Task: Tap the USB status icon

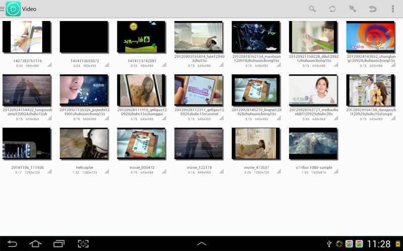Action: (329, 244)
